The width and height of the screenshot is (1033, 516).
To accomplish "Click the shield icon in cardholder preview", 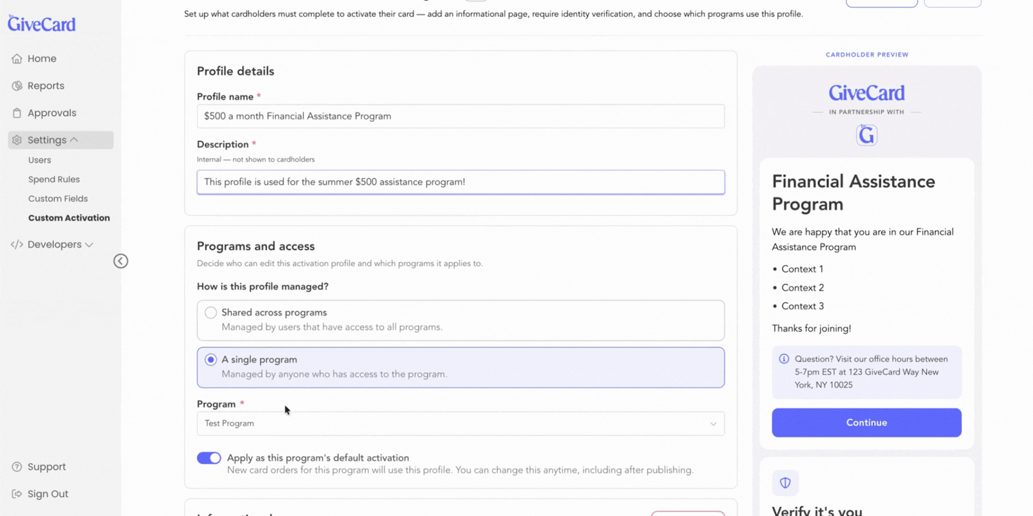I will 785,482.
